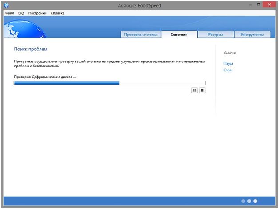Viewport: 279px width, 209px height.
Task: Open the Вид menu
Action: pos(21,13)
